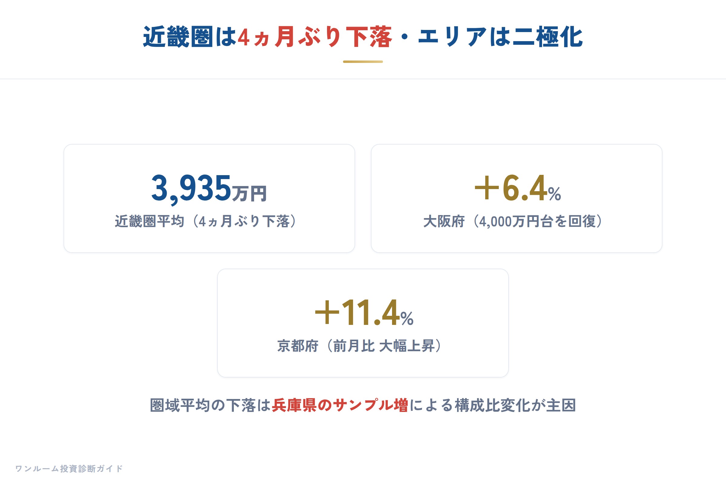Image resolution: width=726 pixels, height=484 pixels.
Task: Click the red '兵庫県のサンプル増' phrase
Action: (x=340, y=405)
